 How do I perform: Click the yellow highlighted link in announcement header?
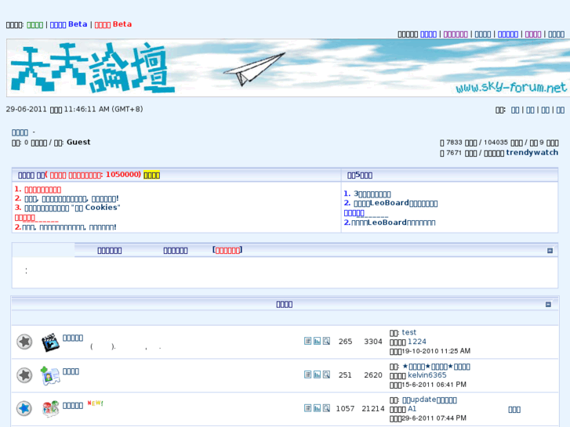151,176
